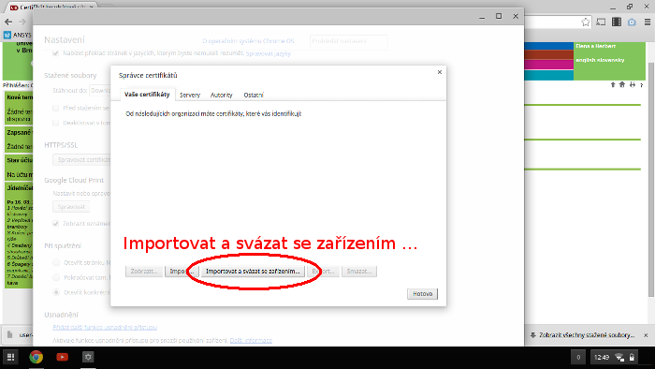Select the Otevřít konkrétní radio button
The height and width of the screenshot is (369, 655).
tap(56, 292)
